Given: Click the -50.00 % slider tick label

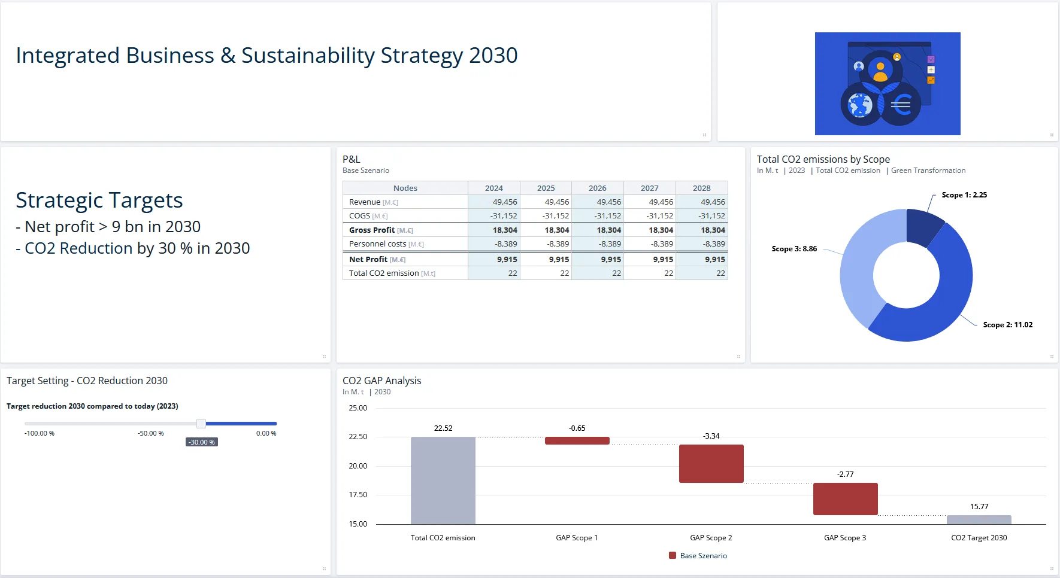Looking at the screenshot, I should [x=151, y=433].
